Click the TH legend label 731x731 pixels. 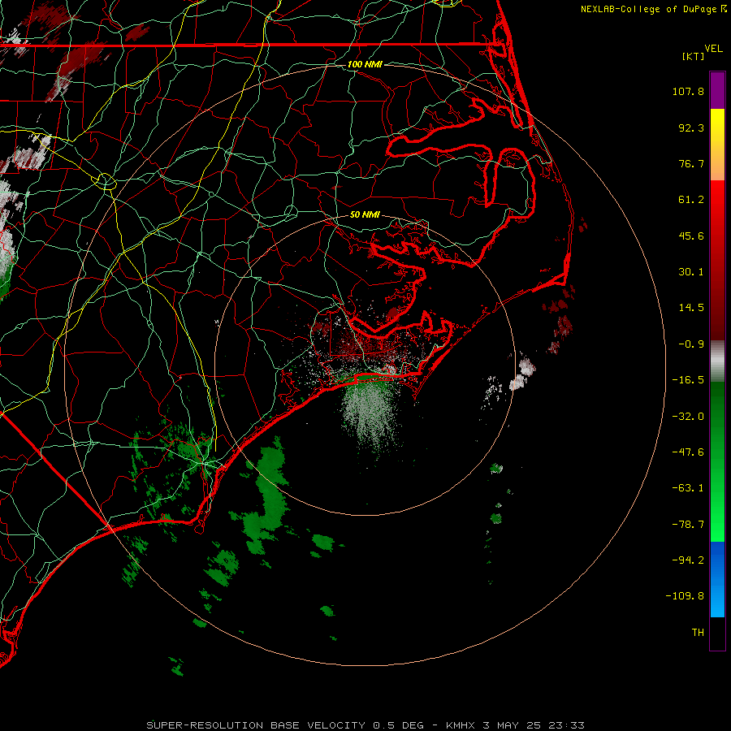(x=698, y=633)
